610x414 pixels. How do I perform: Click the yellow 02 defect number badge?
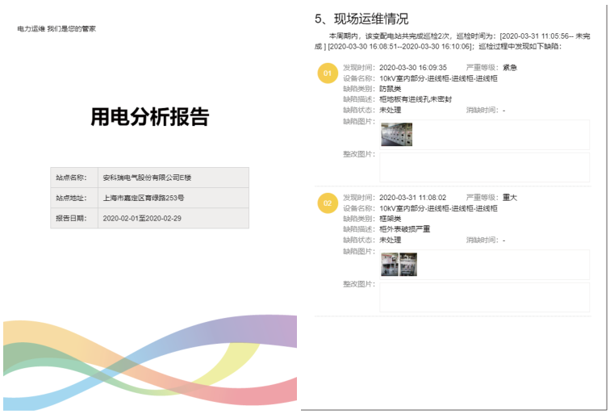point(327,203)
